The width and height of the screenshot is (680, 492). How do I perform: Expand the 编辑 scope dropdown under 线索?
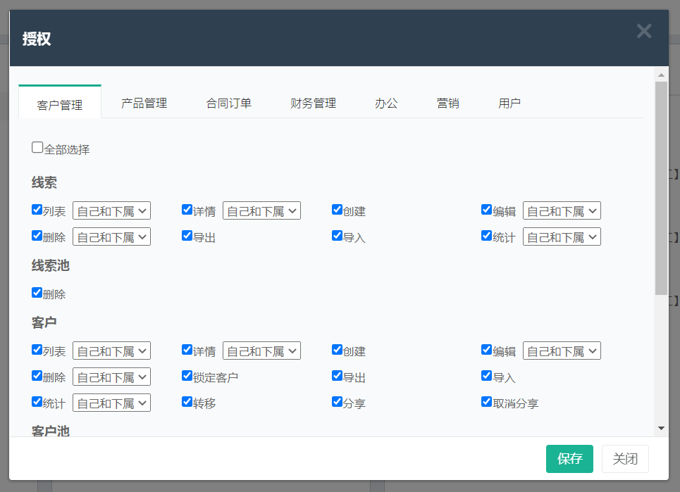(x=562, y=211)
